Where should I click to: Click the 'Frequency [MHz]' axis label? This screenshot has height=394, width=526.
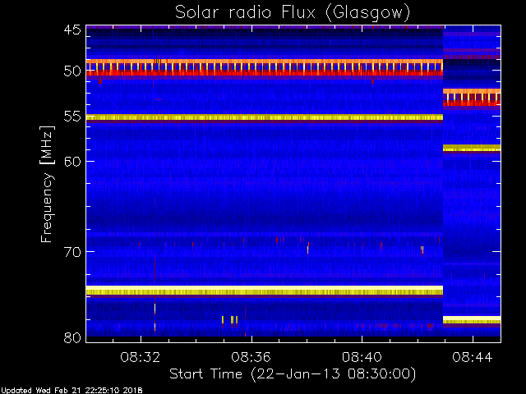coord(48,184)
